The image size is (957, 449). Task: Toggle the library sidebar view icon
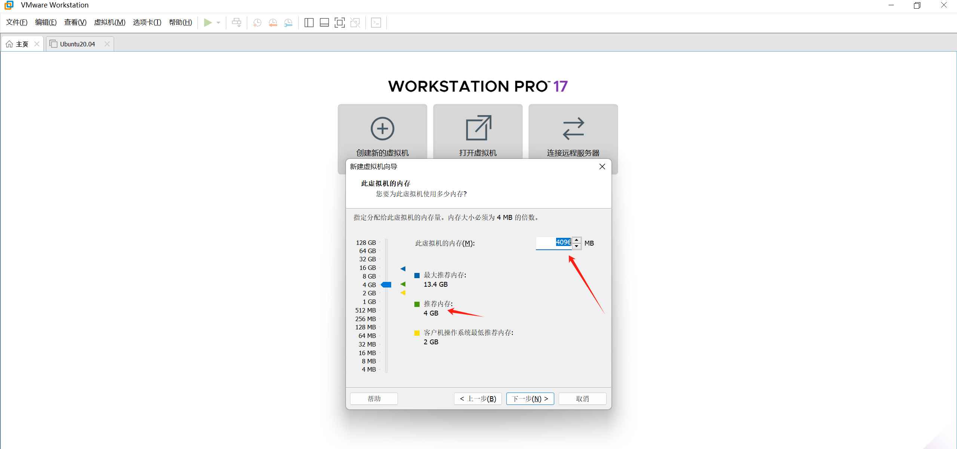[x=309, y=23]
